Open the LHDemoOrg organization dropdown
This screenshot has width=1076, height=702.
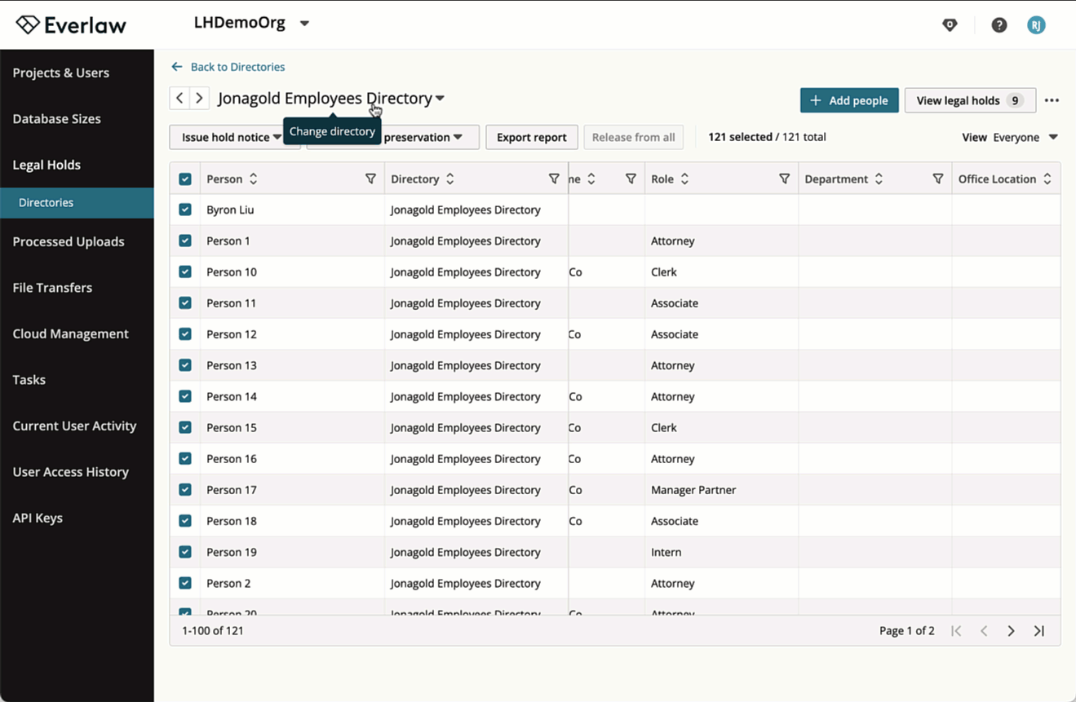pyautogui.click(x=251, y=23)
